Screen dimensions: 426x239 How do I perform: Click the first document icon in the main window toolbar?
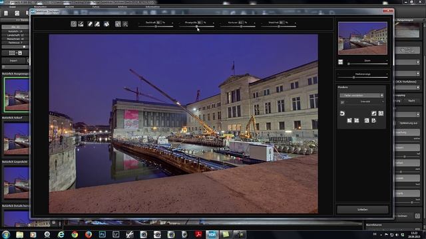(6, 13)
